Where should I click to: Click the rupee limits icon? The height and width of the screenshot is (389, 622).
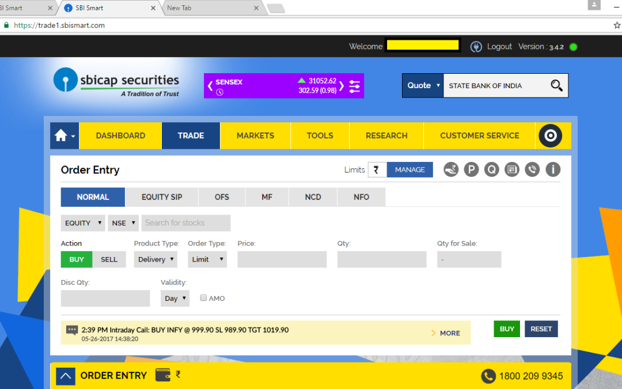(377, 170)
